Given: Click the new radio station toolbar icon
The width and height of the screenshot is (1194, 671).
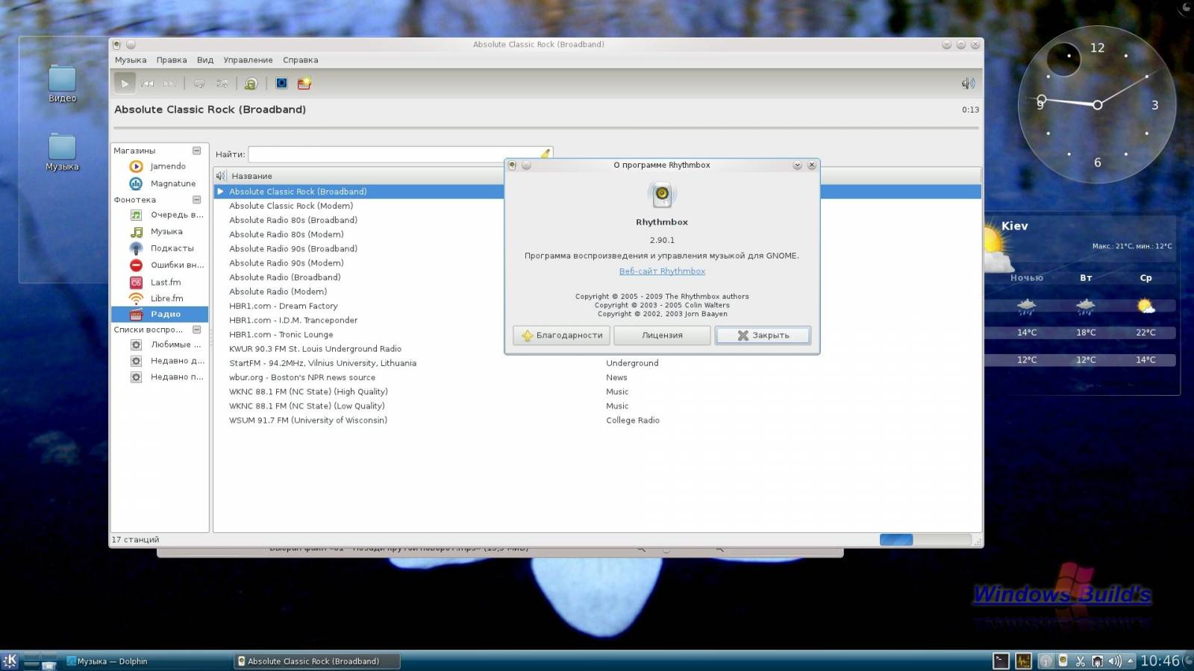Looking at the screenshot, I should pyautogui.click(x=304, y=84).
